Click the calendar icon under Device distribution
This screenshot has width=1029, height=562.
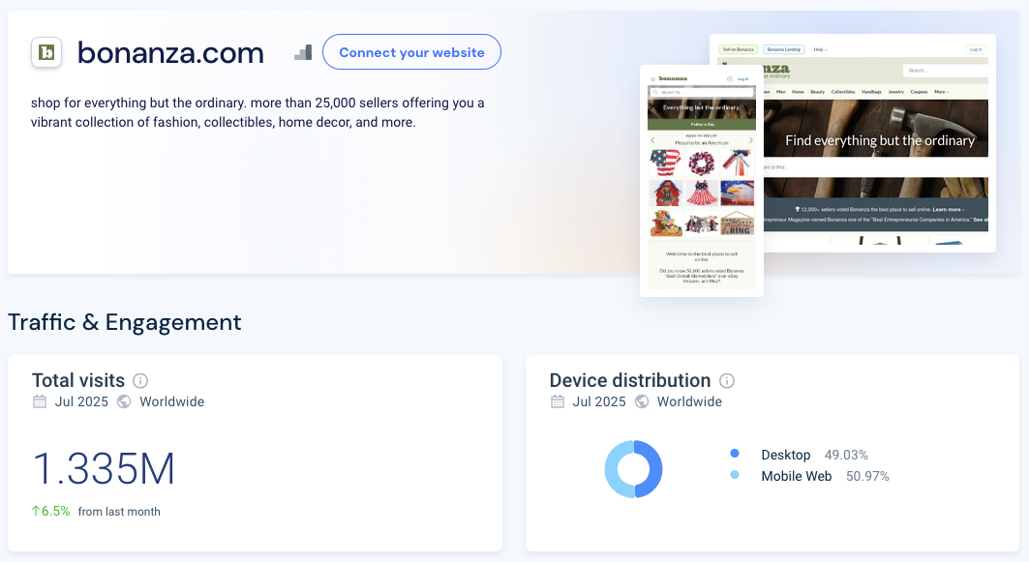click(558, 401)
